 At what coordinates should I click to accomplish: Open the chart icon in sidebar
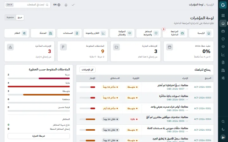pos(223,55)
